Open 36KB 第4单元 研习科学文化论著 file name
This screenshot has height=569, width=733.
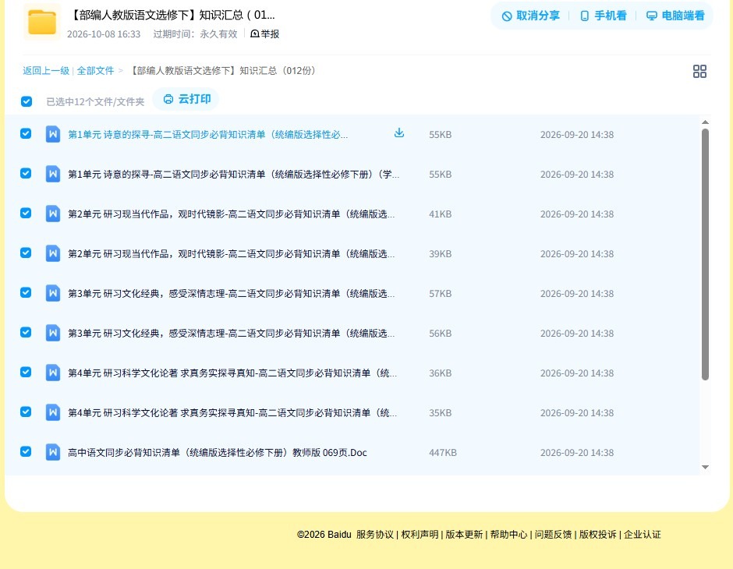tap(232, 373)
